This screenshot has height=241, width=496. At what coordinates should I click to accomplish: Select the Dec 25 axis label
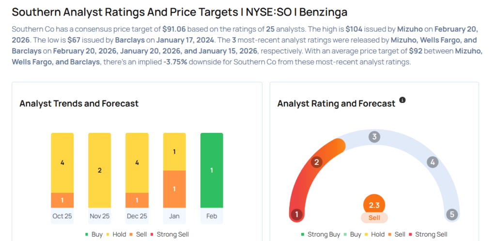[x=137, y=216]
